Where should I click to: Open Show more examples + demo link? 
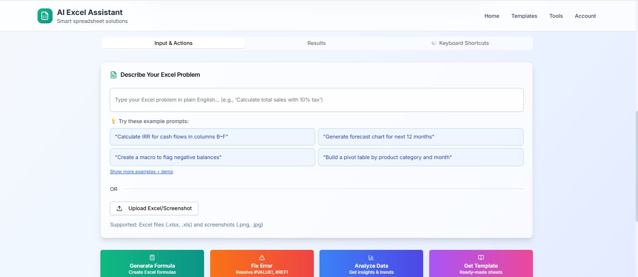141,171
